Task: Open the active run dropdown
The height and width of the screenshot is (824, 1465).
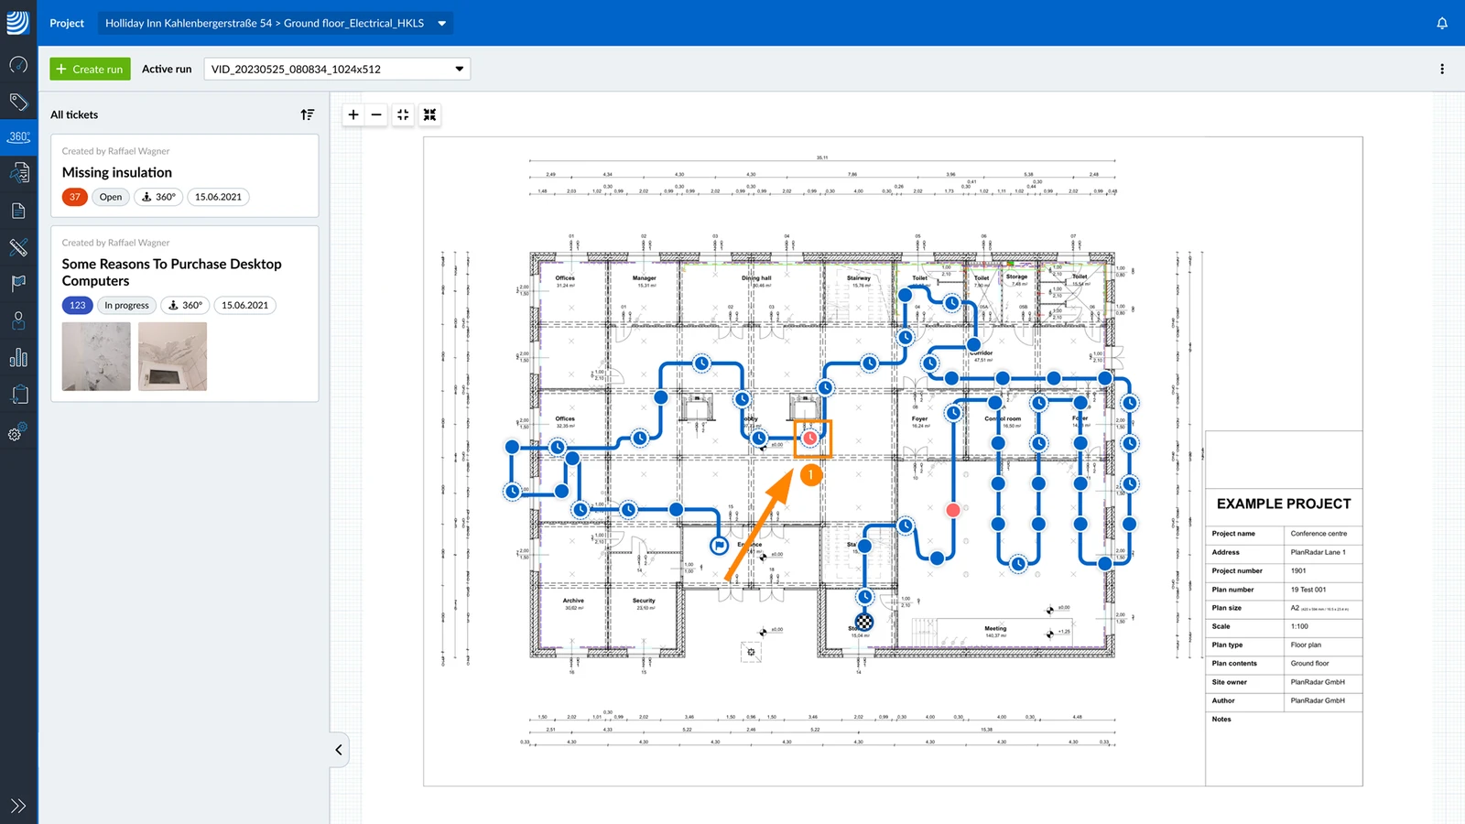Action: pos(337,69)
